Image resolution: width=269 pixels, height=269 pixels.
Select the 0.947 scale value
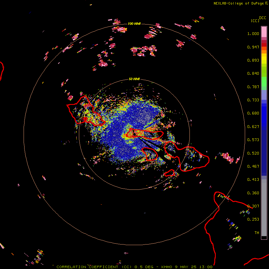253,47
